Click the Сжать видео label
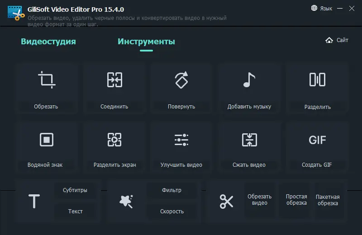 (x=249, y=165)
